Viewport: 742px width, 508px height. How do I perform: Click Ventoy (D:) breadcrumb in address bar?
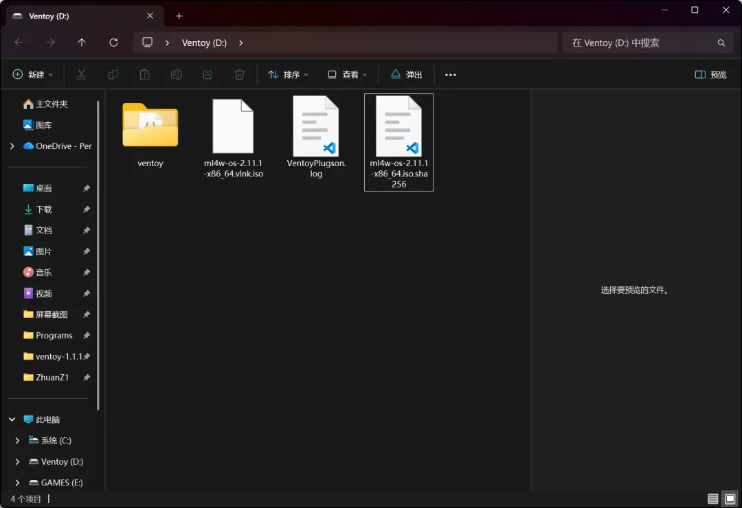tap(205, 43)
